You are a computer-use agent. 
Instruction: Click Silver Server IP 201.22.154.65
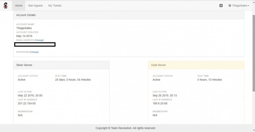pos(27,103)
